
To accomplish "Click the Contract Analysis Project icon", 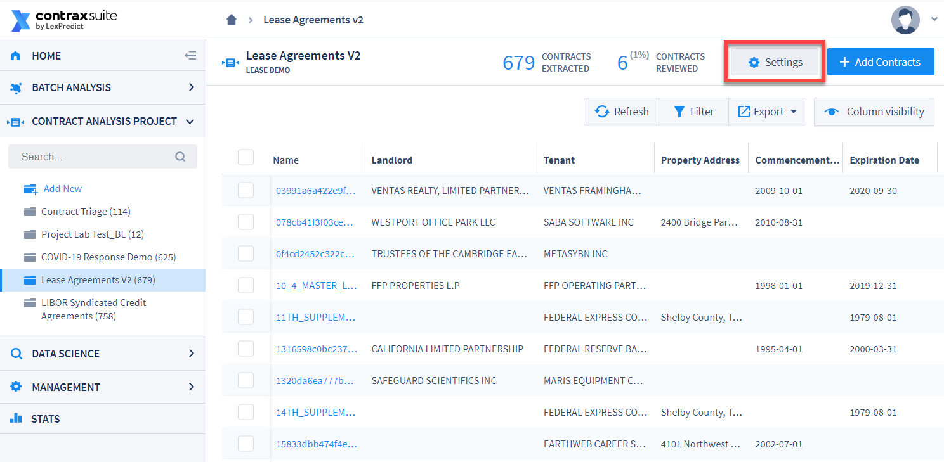I will coord(15,121).
